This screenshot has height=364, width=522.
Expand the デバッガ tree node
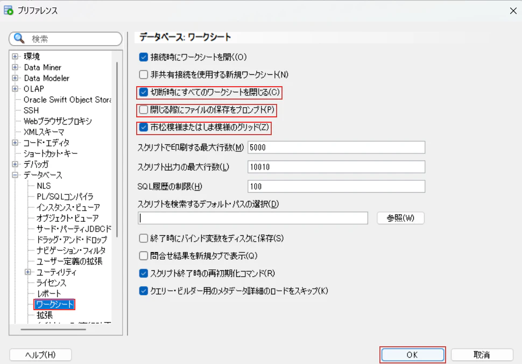click(x=15, y=164)
